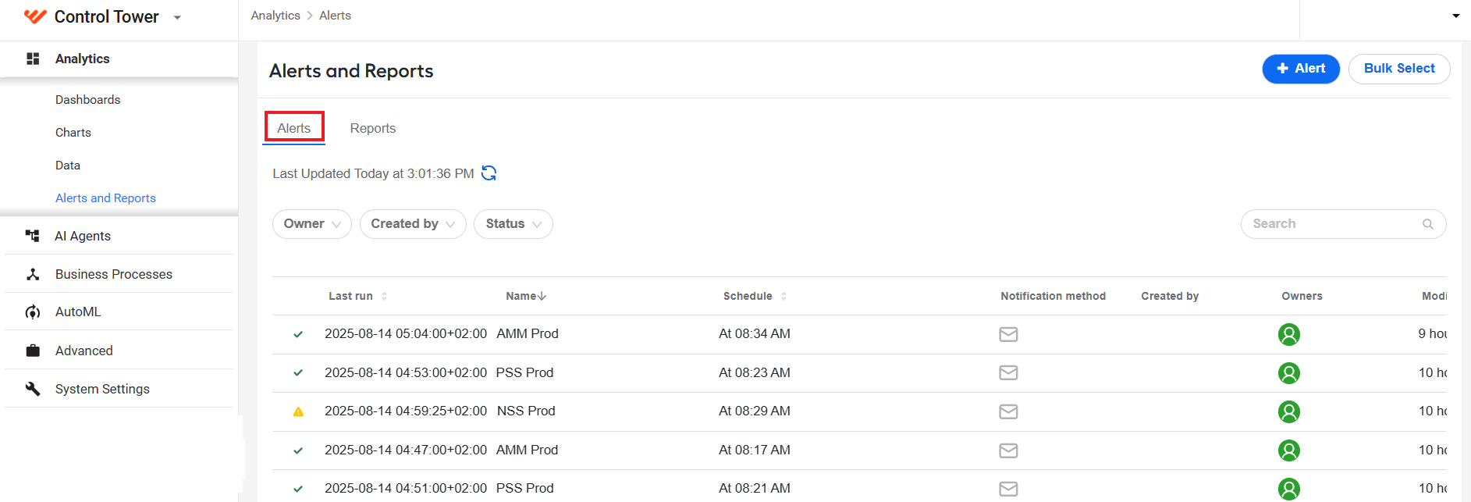Viewport: 1471px width, 502px height.
Task: Click the Business Processes icon
Action: pyautogui.click(x=33, y=274)
